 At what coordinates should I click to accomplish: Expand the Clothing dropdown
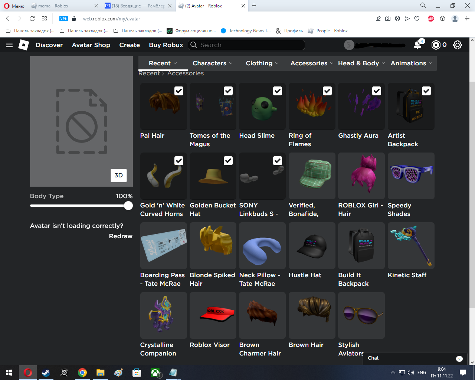262,63
